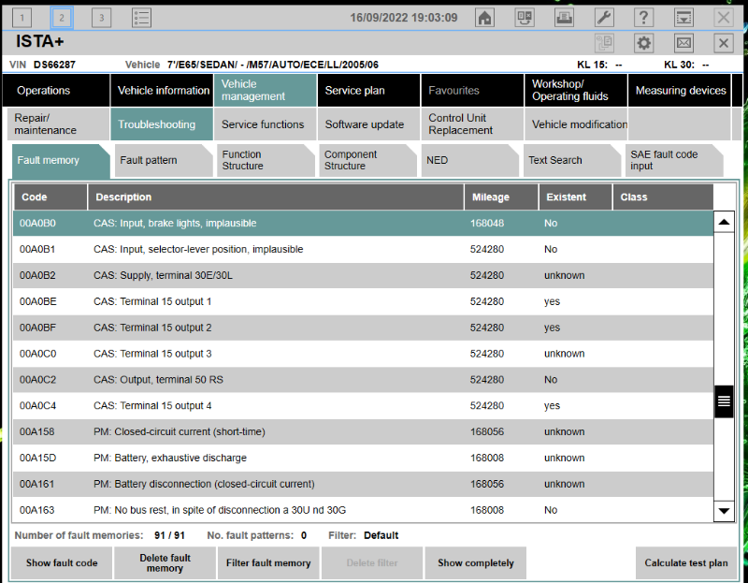Click Delete fault memory button

[x=165, y=563]
